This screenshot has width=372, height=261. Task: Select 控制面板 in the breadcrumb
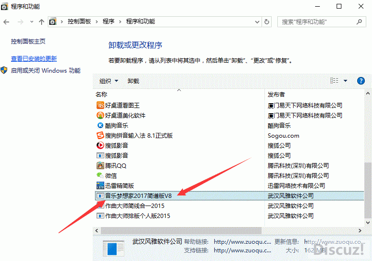[x=79, y=22]
